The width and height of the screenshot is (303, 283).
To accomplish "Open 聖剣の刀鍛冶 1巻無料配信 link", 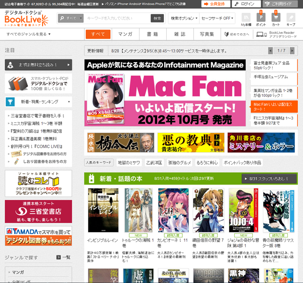I will tap(36, 131).
